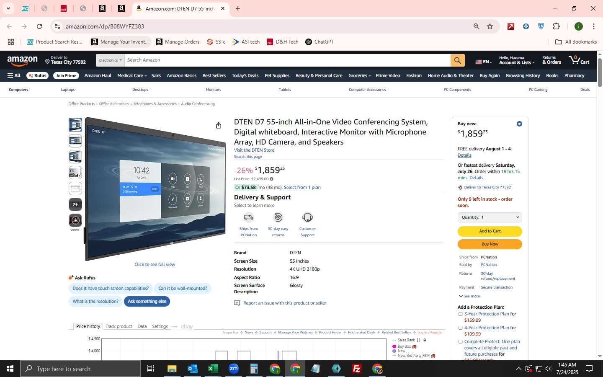Viewport: 603px width, 377px height.
Task: Toggle Sales Rank legend in Keepa chart
Action: point(406,340)
